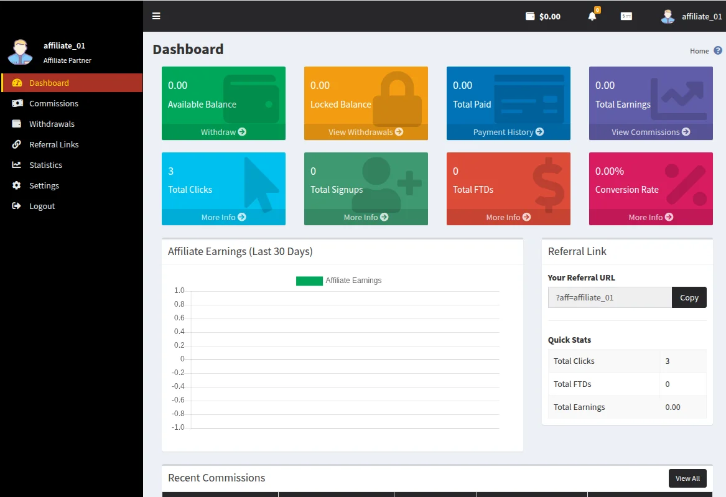
Task: Click the $0.00 balance in top bar
Action: click(x=549, y=16)
